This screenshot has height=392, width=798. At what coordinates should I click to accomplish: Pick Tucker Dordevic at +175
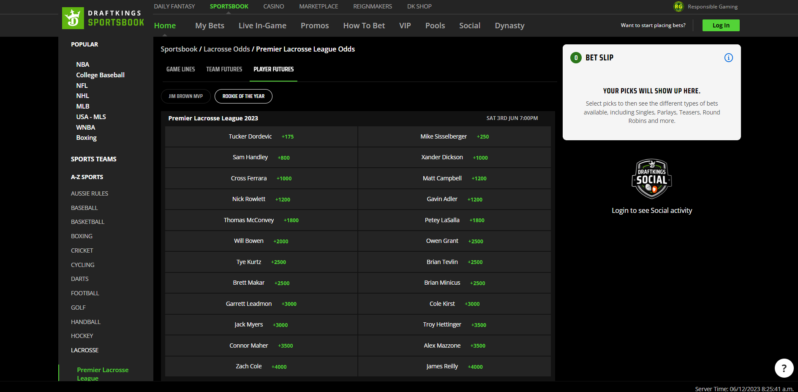pyautogui.click(x=261, y=136)
